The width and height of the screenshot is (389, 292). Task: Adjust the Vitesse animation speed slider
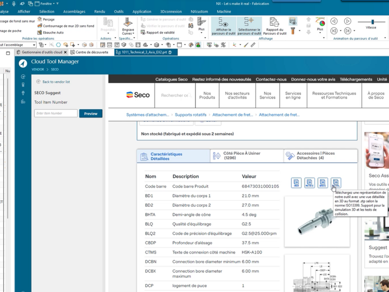(x=372, y=22)
